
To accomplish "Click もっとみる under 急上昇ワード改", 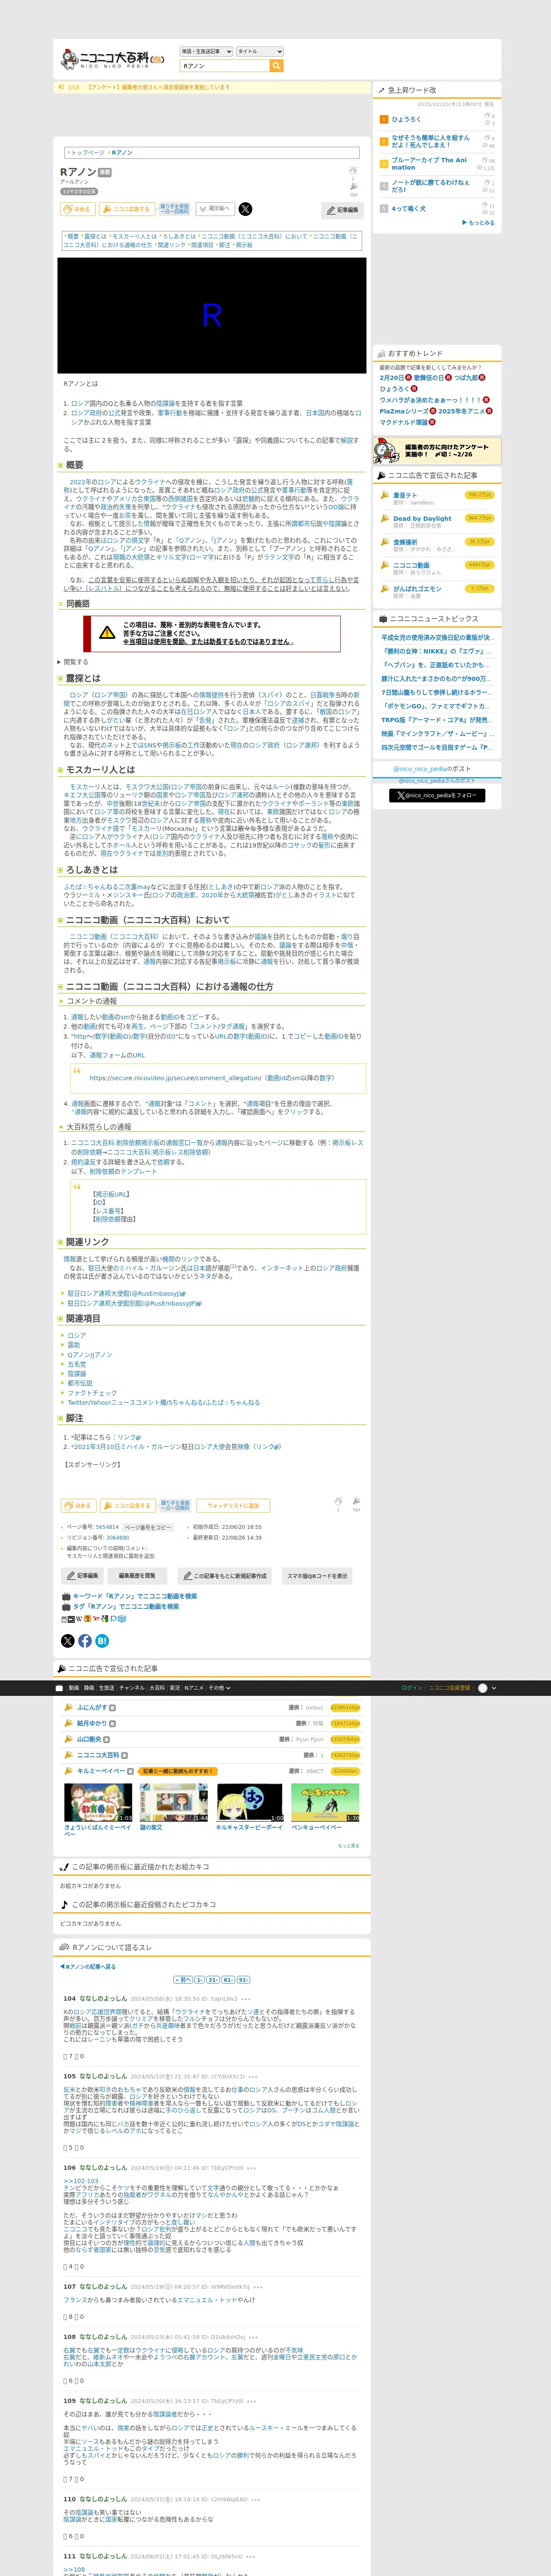I will tap(478, 223).
